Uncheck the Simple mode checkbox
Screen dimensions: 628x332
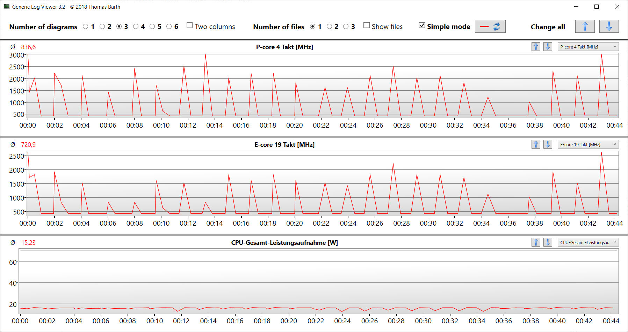pos(422,25)
